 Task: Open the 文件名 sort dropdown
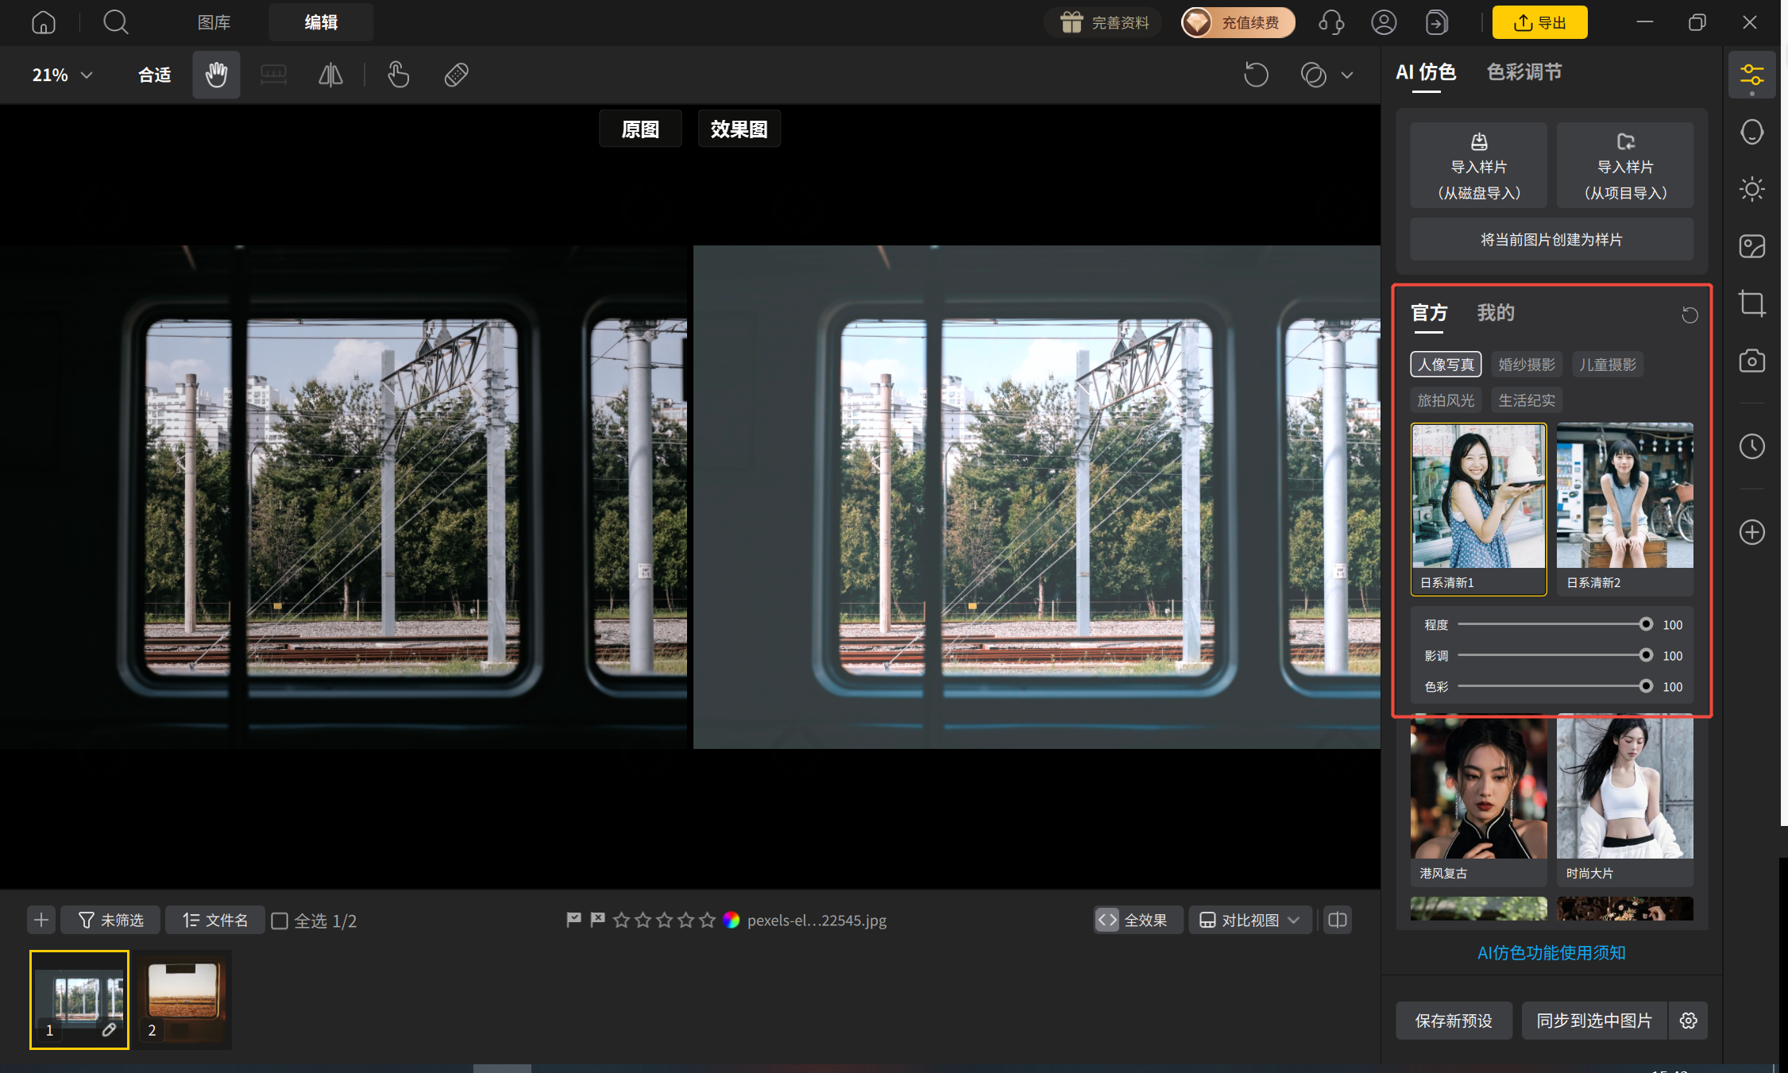(214, 920)
